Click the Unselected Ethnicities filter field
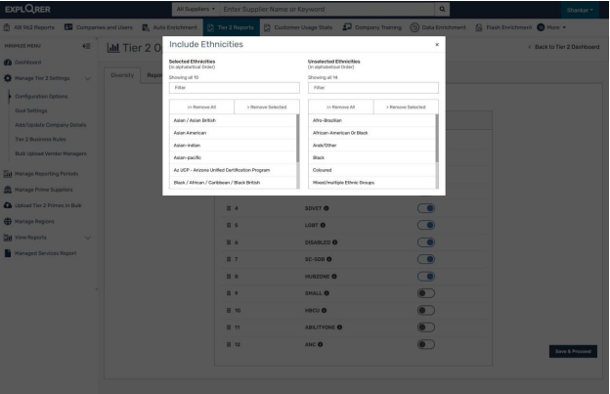The image size is (610, 394). (x=372, y=88)
